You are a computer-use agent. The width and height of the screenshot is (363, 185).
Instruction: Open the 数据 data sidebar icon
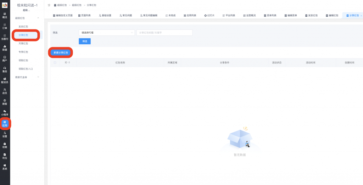[x=5, y=48]
